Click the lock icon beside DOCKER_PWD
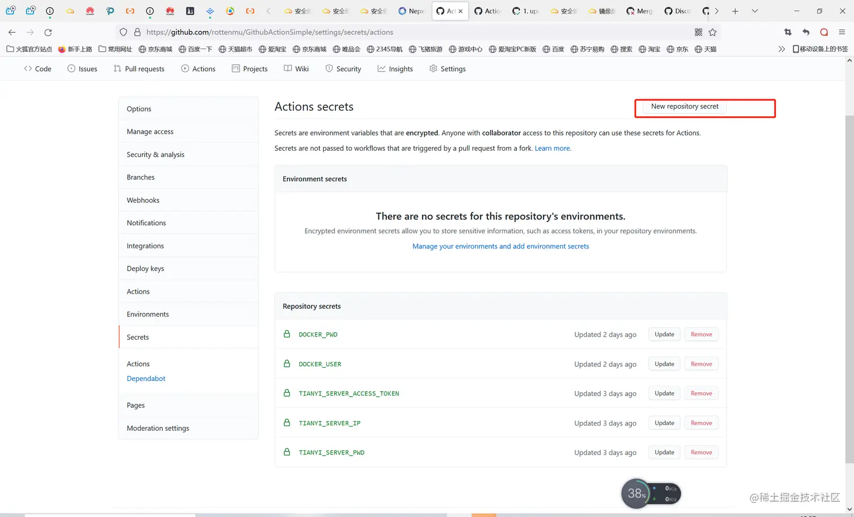Screen dimensions: 854x517 287,334
